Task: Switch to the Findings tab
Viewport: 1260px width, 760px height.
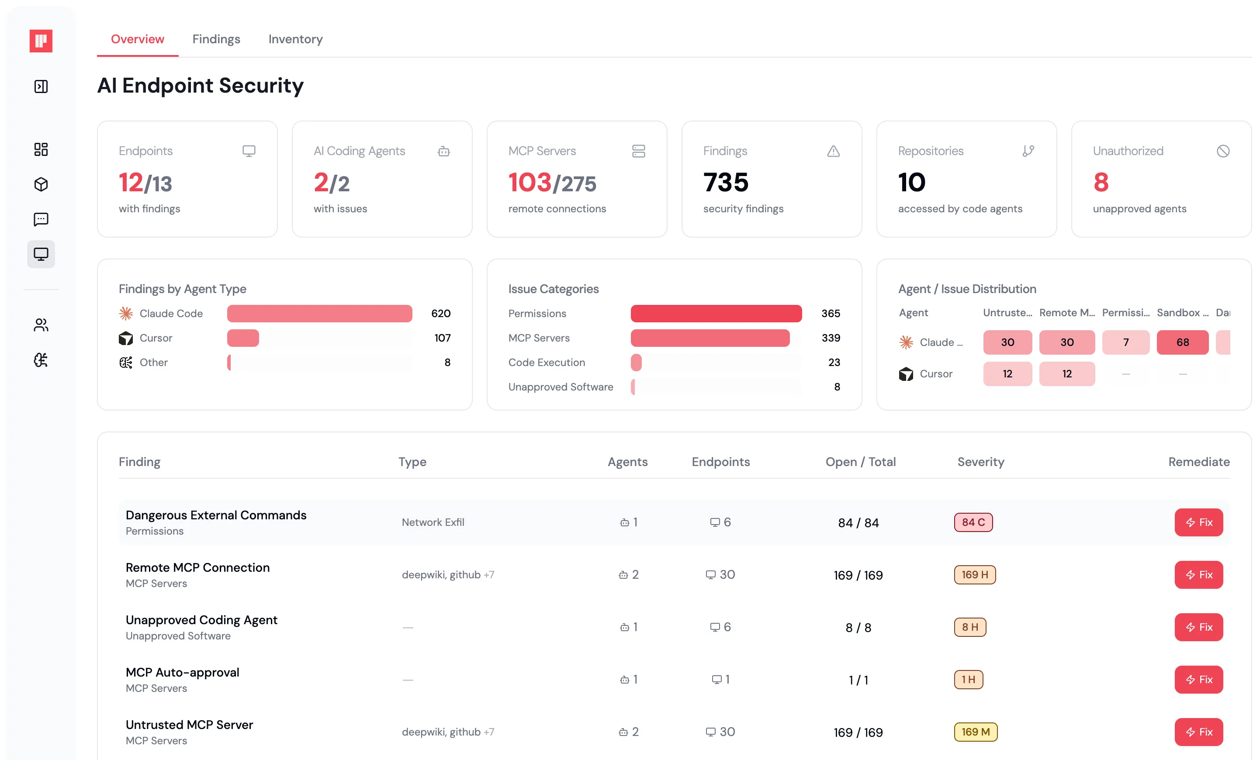Action: 216,39
